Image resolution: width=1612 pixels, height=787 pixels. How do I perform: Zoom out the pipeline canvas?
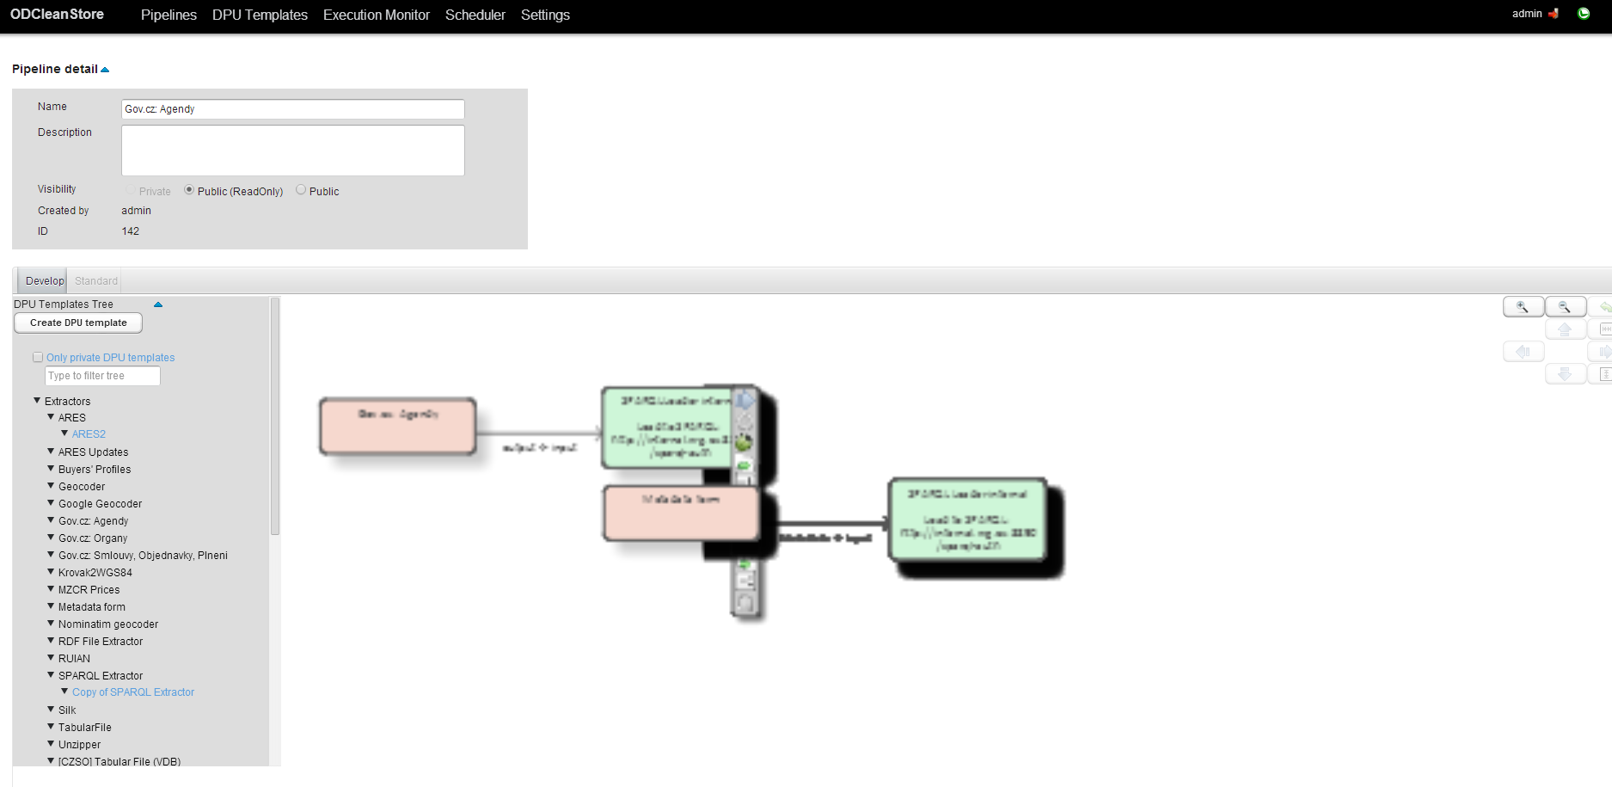click(1566, 307)
